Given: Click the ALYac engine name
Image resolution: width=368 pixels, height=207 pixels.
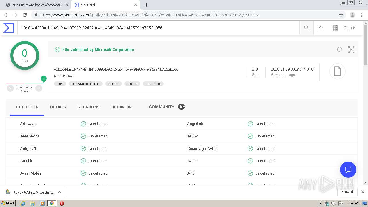Looking at the screenshot, I should (193, 136).
